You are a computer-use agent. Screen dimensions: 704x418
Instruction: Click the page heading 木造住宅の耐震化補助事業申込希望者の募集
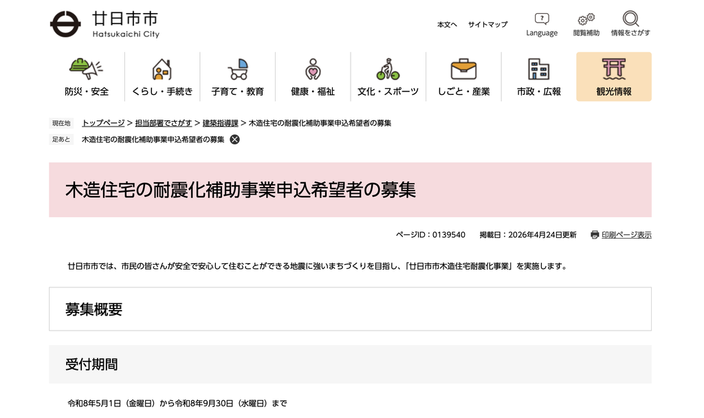click(x=241, y=190)
